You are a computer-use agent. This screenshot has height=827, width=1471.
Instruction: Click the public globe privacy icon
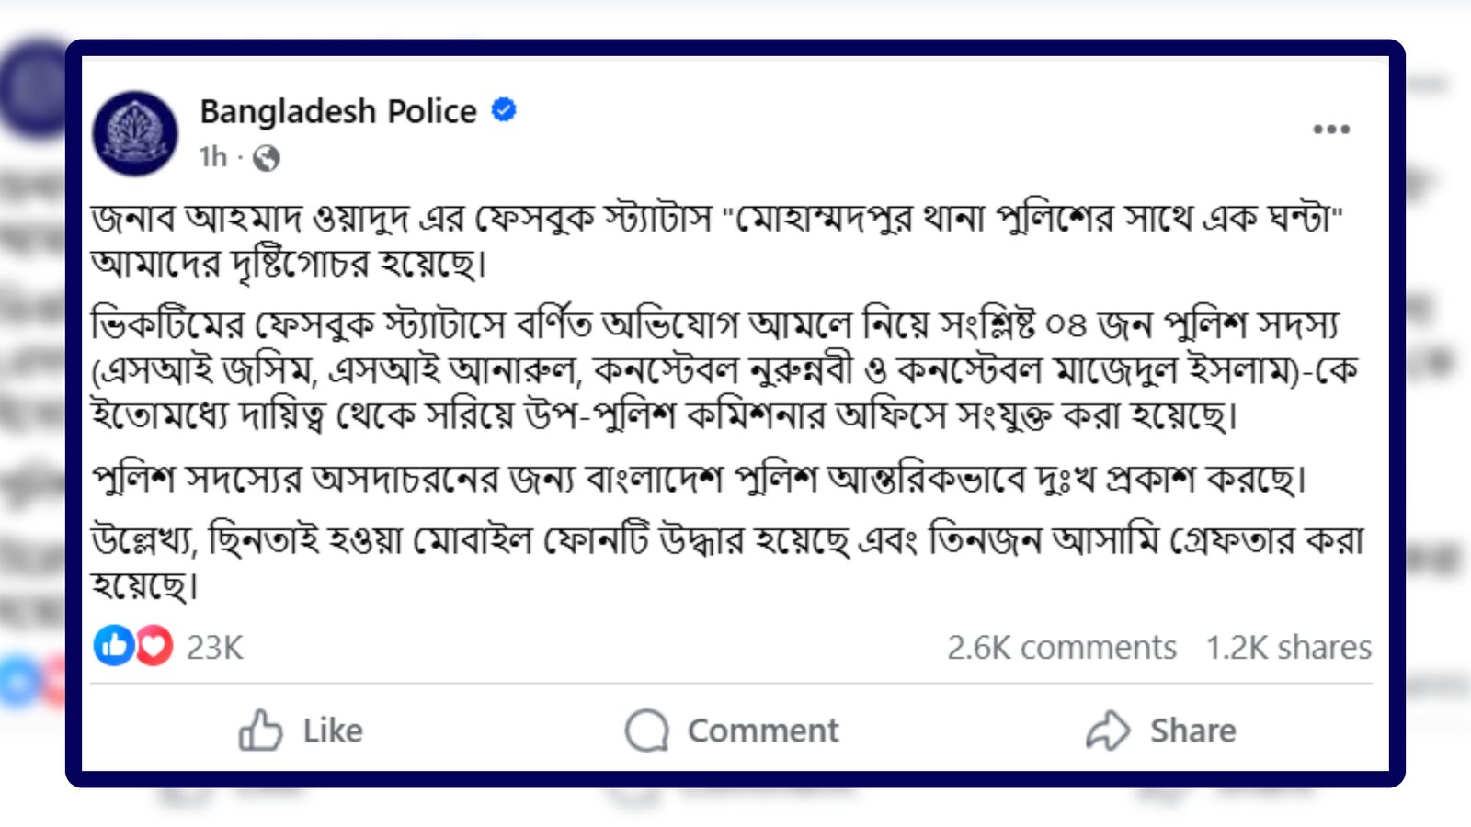[x=267, y=159]
